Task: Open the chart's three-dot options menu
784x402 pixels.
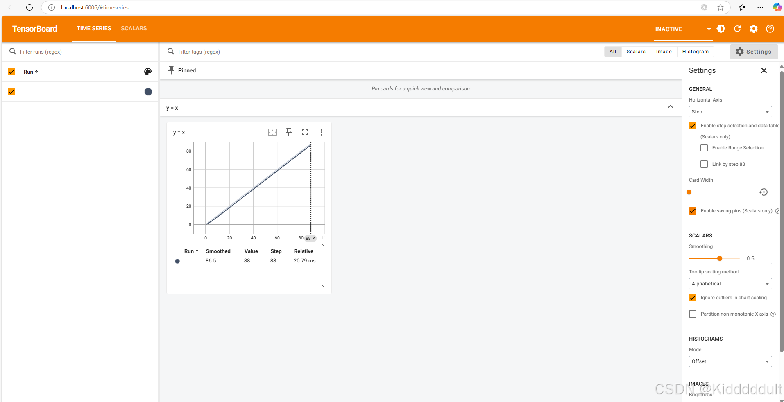Action: 322,132
